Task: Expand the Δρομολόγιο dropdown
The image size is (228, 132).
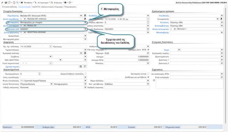Action: pos(85,36)
